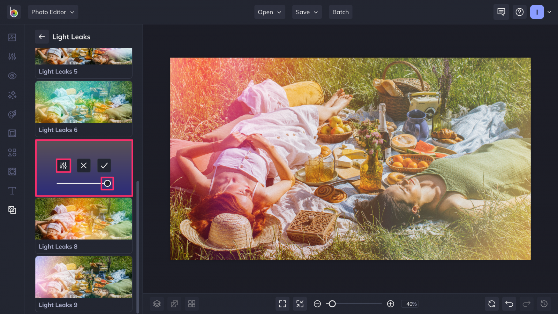Open the Light Leaks filter settings sliders

[63, 166]
